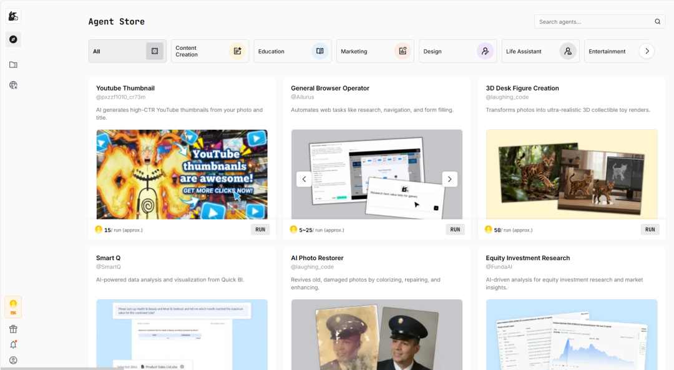
Task: Open the globe icon in sidebar
Action: click(x=13, y=85)
